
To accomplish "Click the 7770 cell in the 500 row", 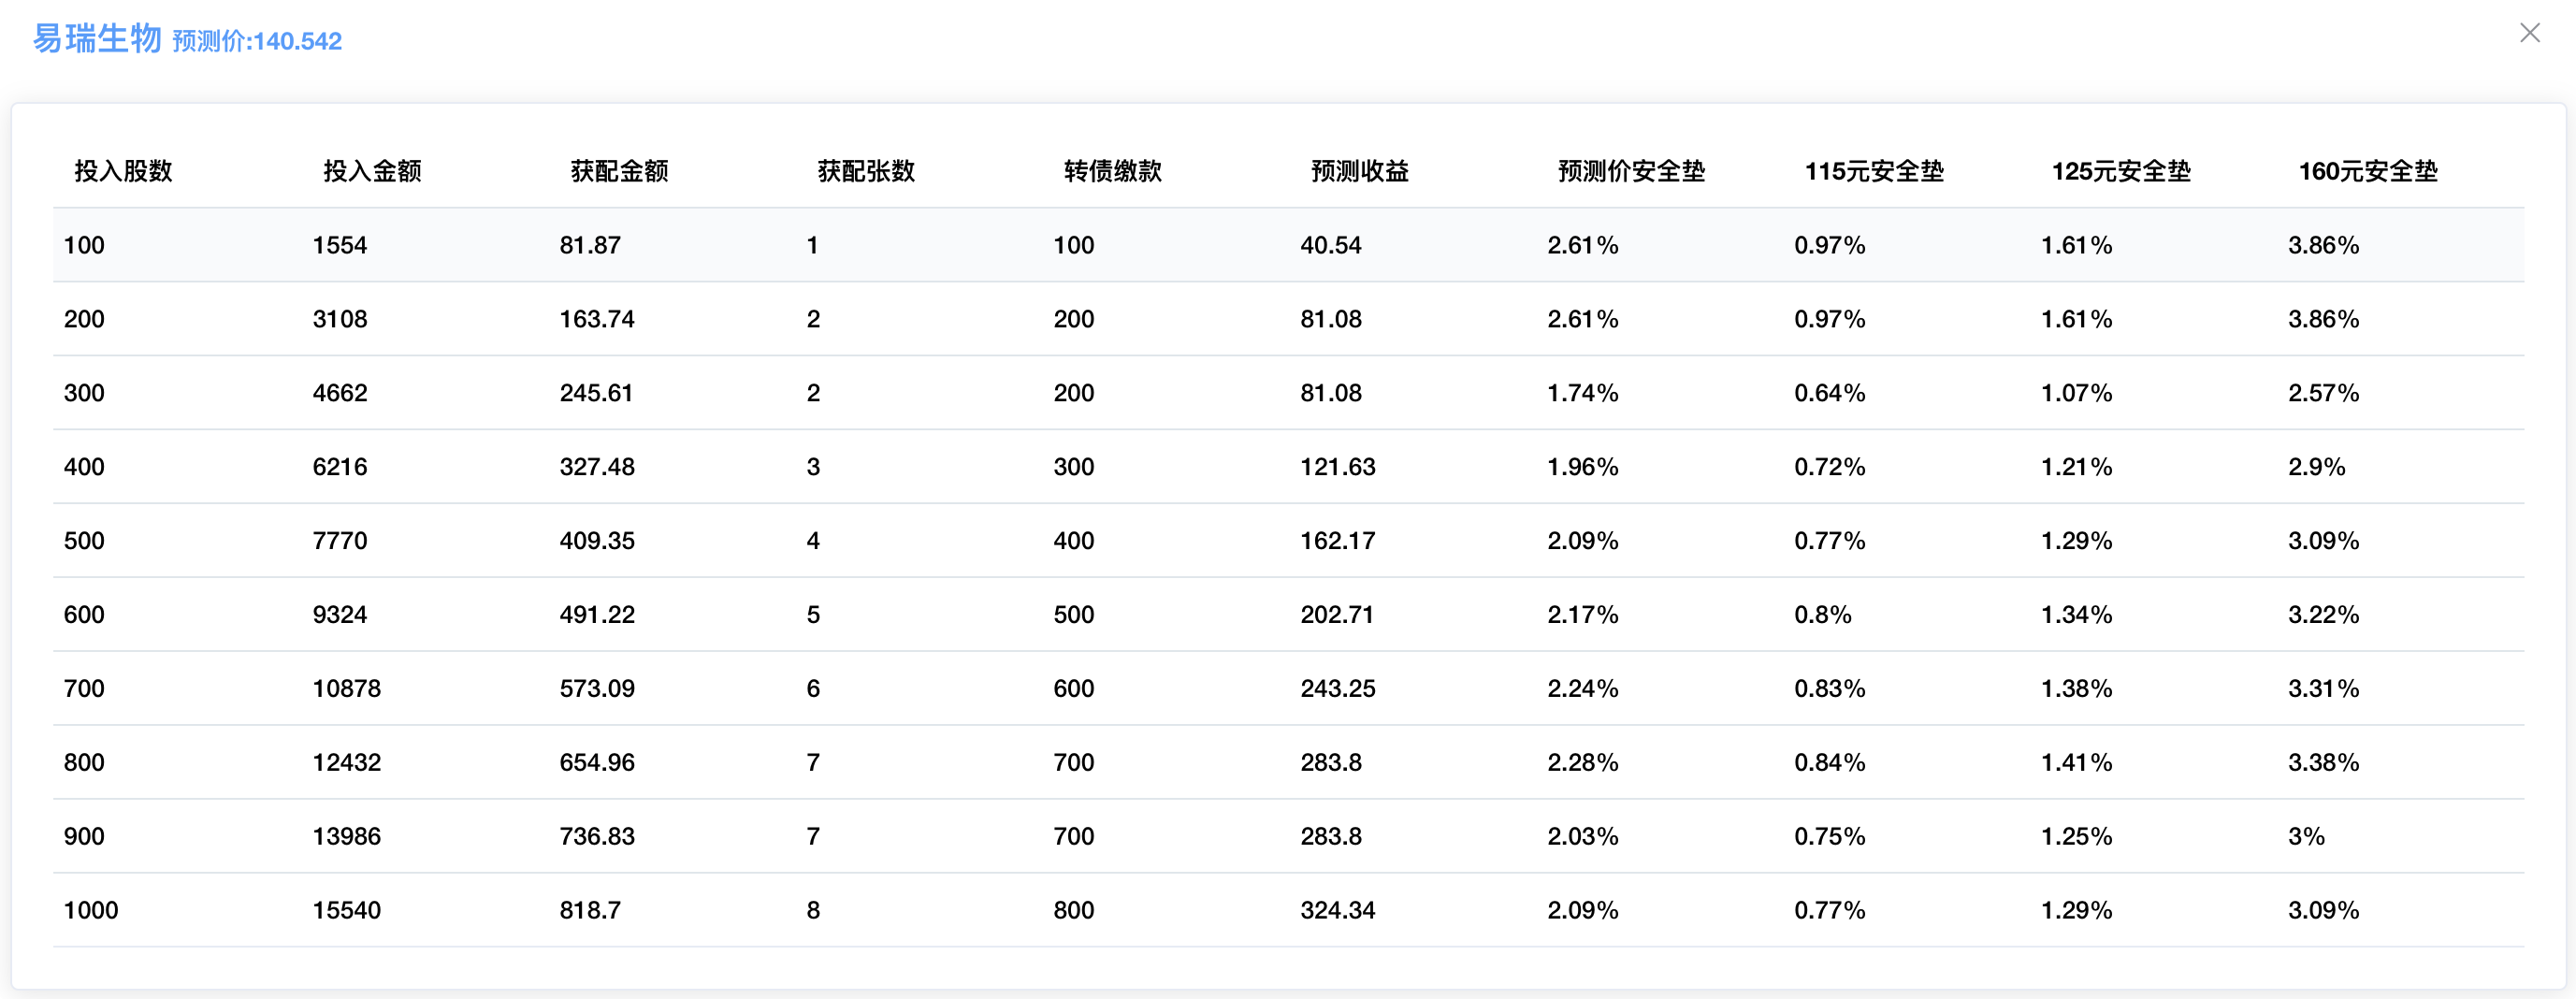I will pos(340,541).
